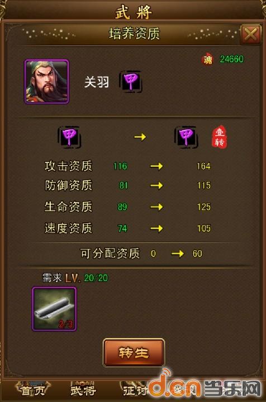Tap the yellow arrow between grade icons
Screen dimensions: 266x402
pyautogui.click(x=140, y=137)
